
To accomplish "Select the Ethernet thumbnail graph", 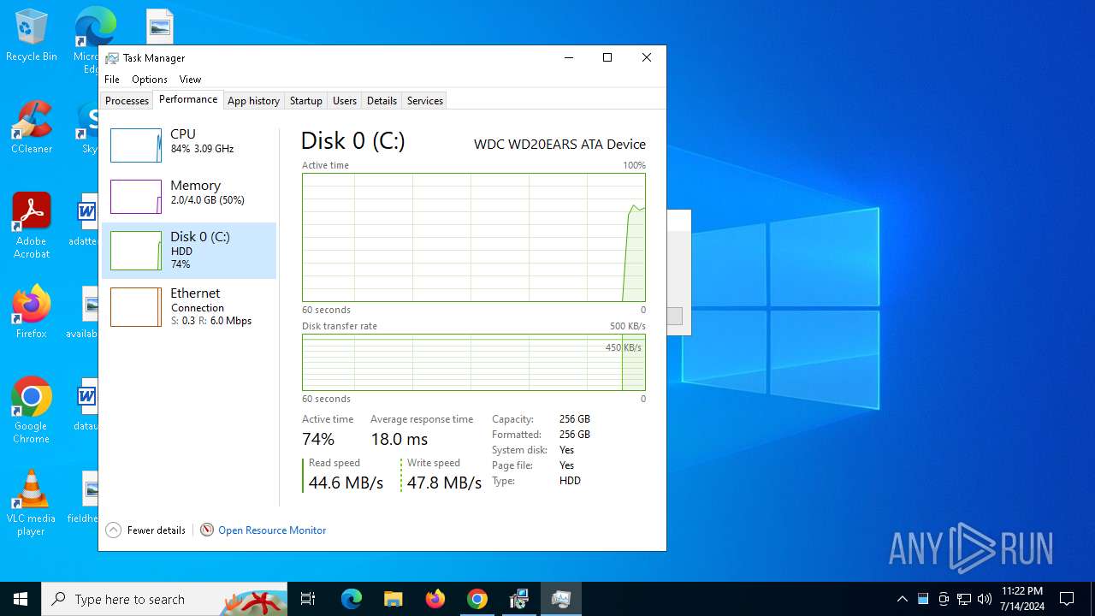I will [135, 307].
